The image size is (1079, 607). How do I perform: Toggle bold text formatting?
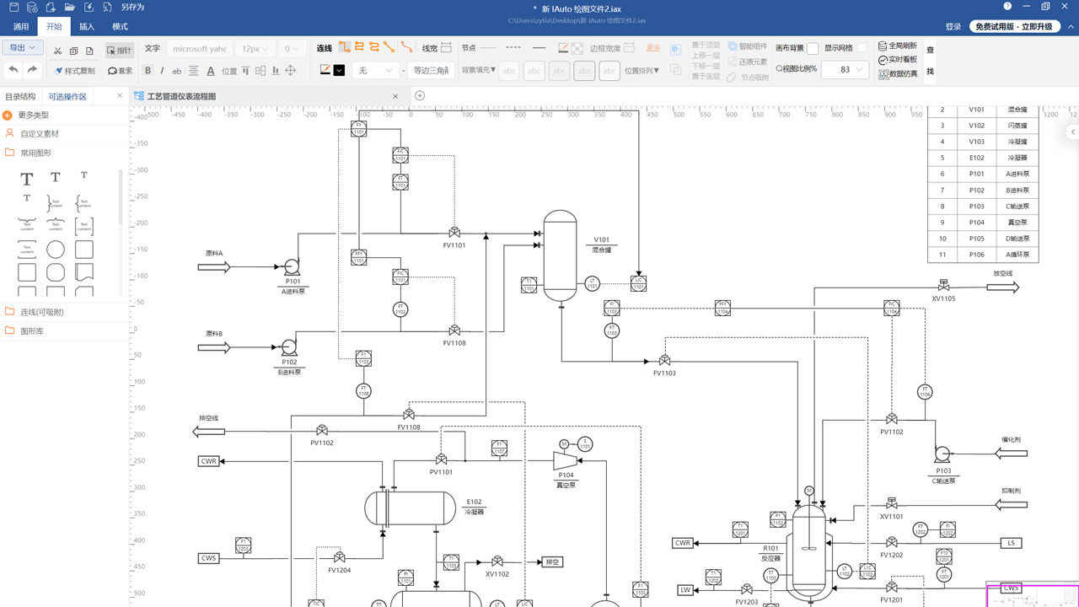pyautogui.click(x=148, y=71)
